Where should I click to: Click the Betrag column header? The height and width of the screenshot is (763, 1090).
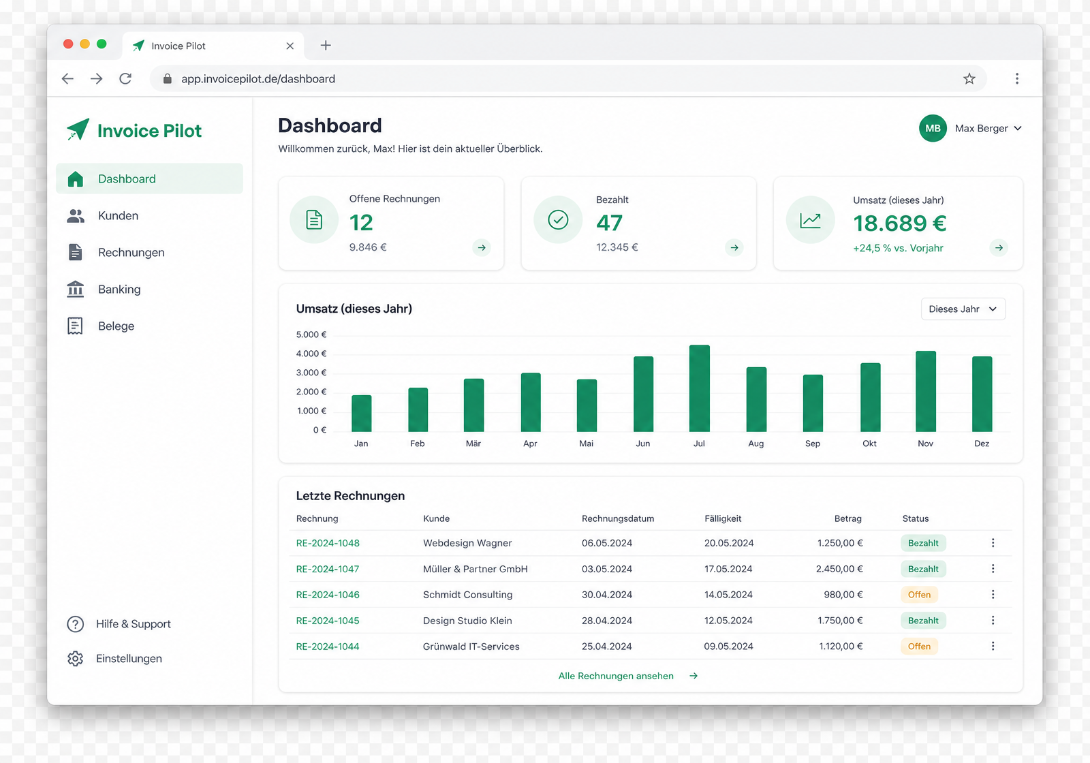pyautogui.click(x=848, y=518)
